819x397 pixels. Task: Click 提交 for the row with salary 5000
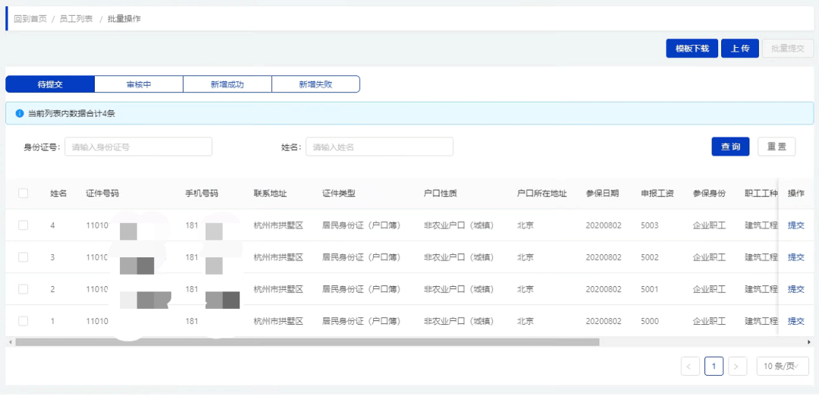pos(796,321)
